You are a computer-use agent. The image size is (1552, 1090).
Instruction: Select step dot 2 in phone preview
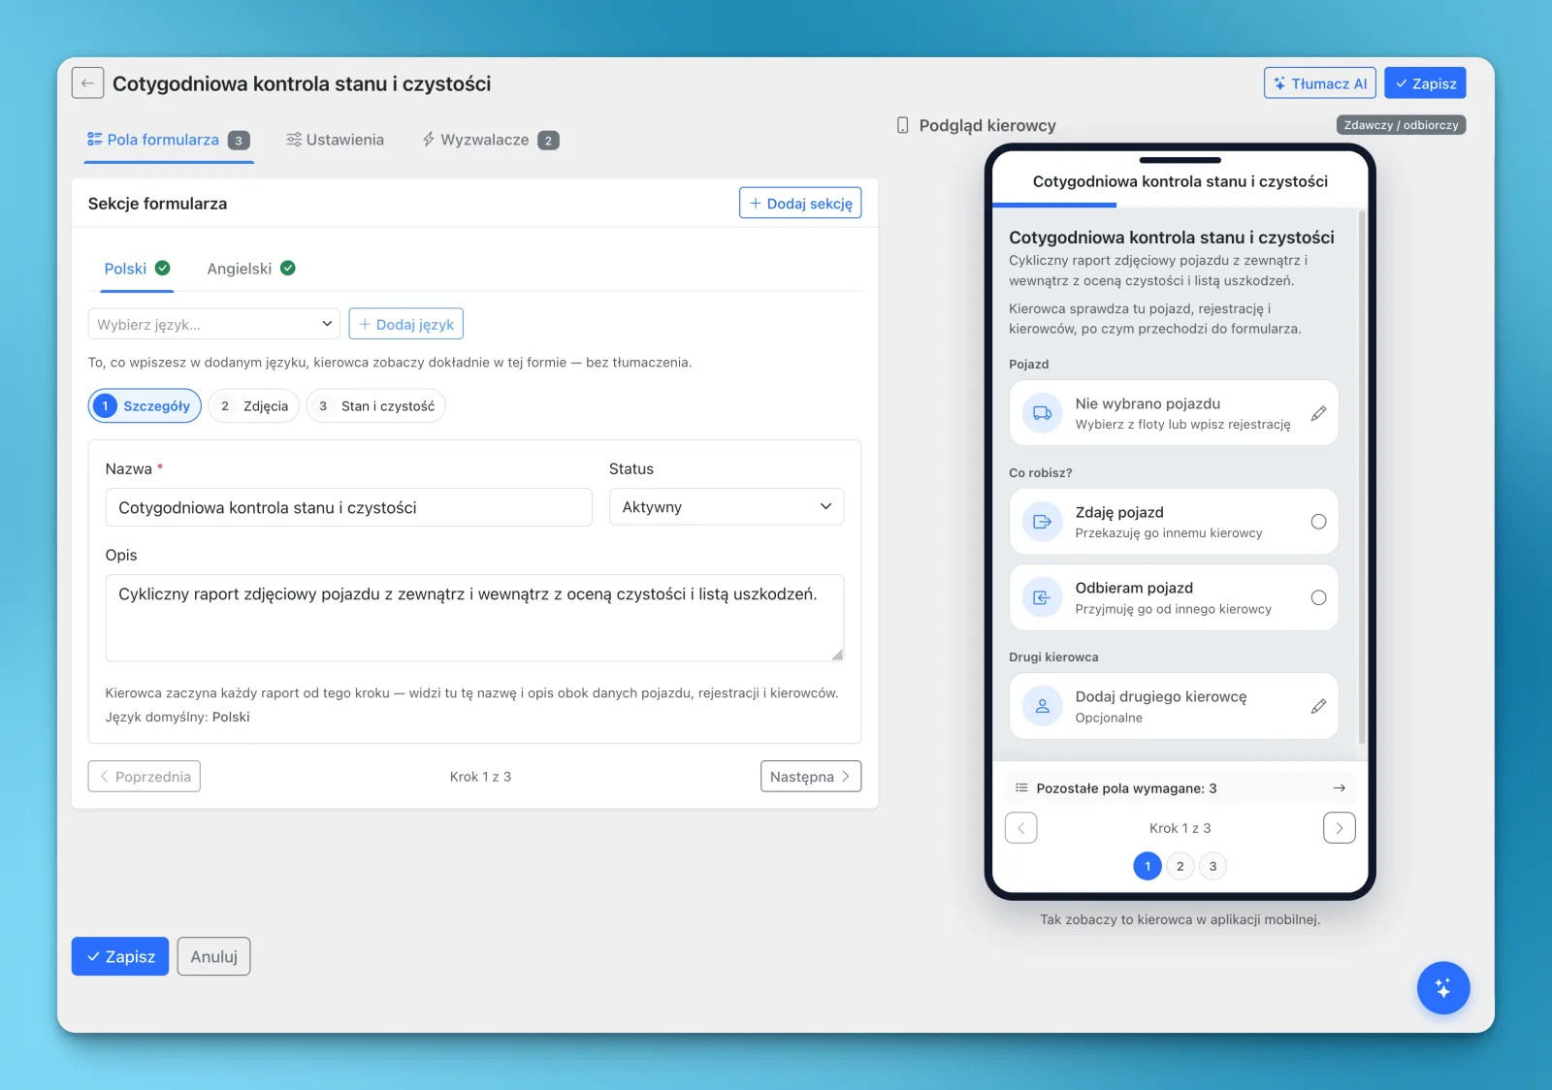click(x=1180, y=866)
